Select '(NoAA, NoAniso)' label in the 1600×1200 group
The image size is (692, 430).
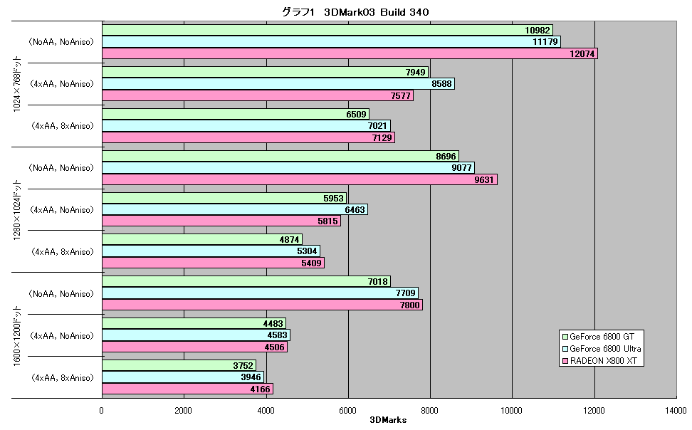point(61,293)
